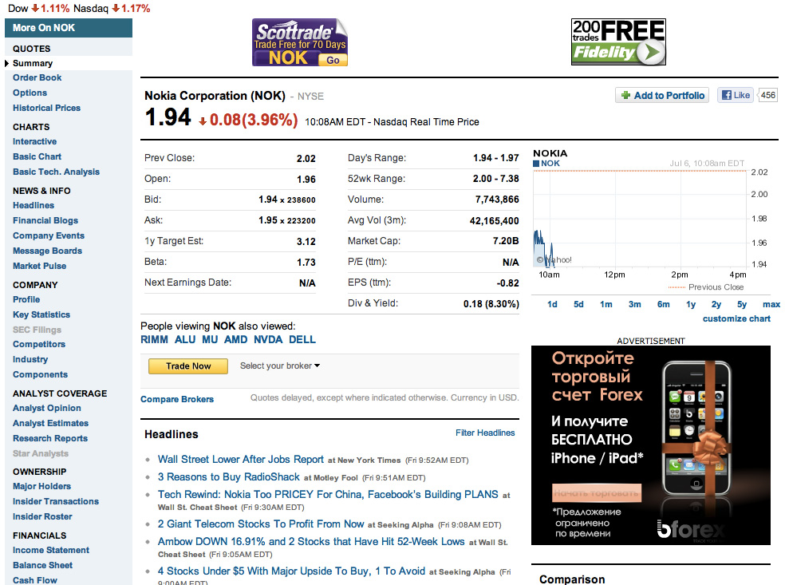
Task: Open ALU related ticker
Action: coord(185,339)
